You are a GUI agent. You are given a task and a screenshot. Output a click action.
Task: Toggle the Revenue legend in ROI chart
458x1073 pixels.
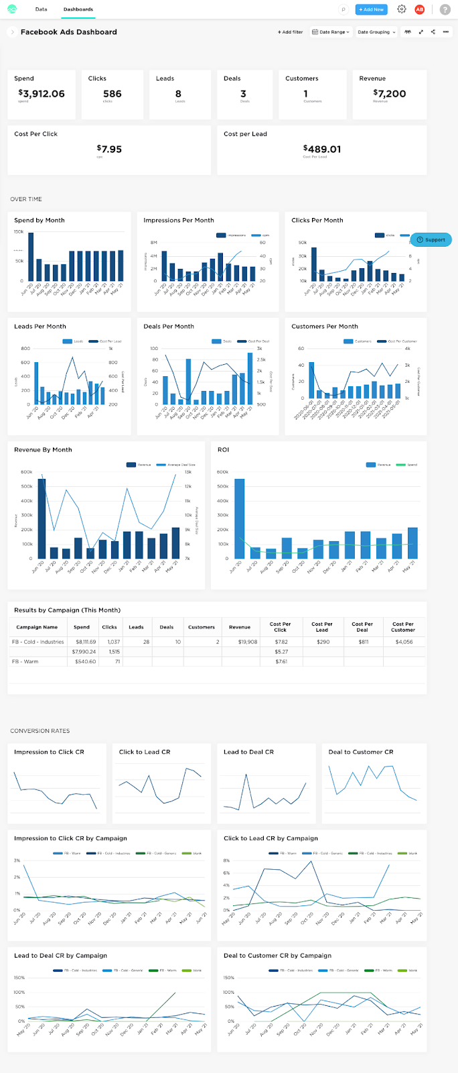[x=379, y=465]
